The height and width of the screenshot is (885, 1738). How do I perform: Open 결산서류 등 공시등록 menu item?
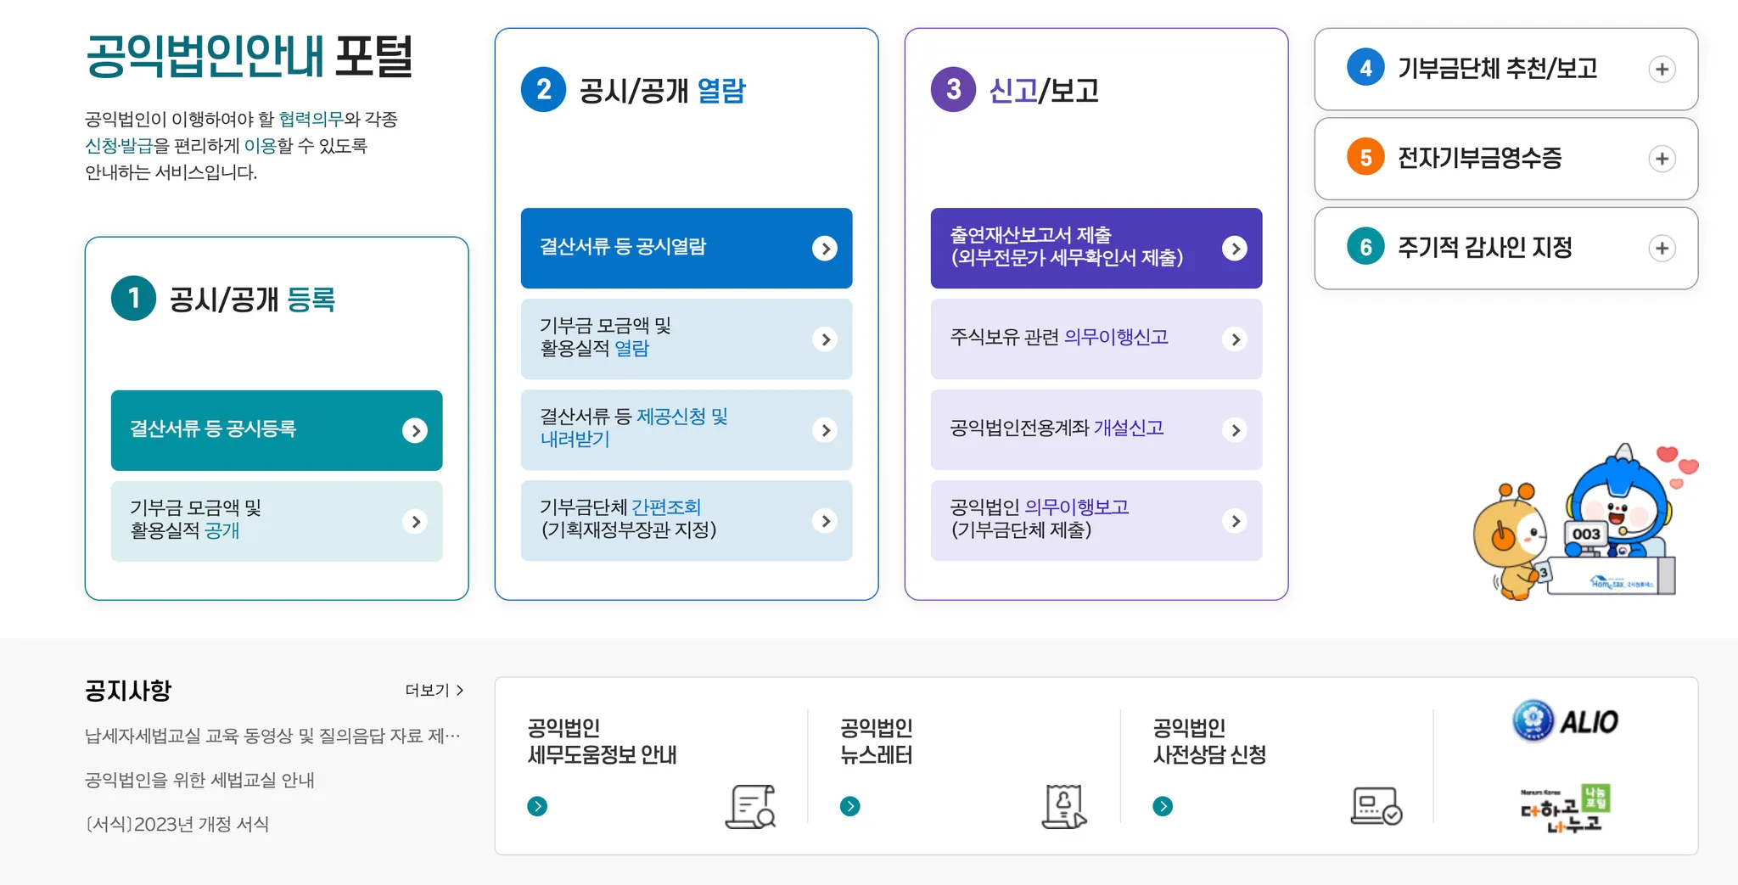(277, 430)
